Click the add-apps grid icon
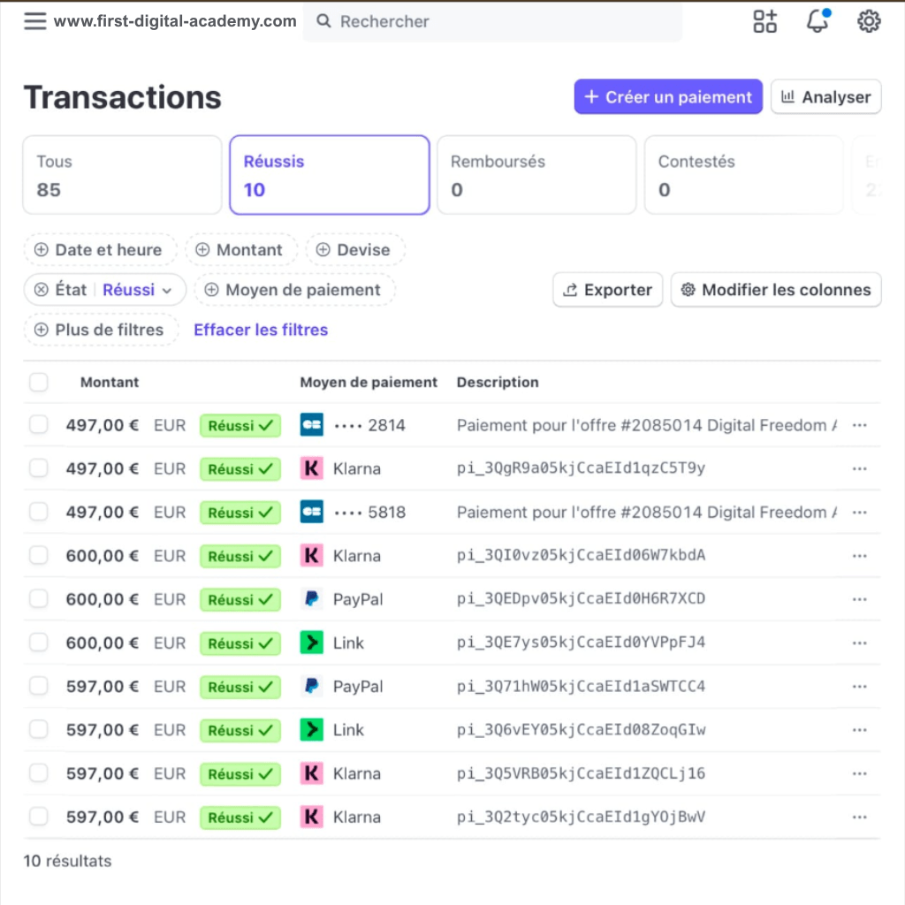This screenshot has width=905, height=905. [x=765, y=21]
